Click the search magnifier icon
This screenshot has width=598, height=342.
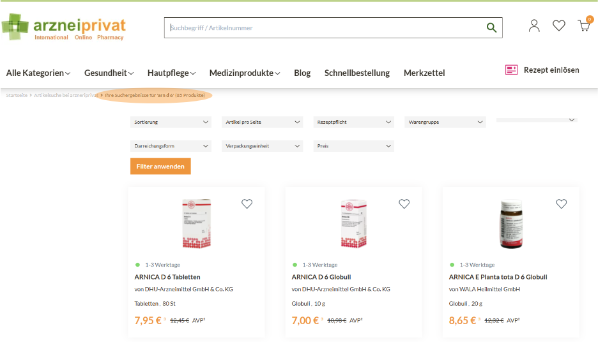coord(491,27)
